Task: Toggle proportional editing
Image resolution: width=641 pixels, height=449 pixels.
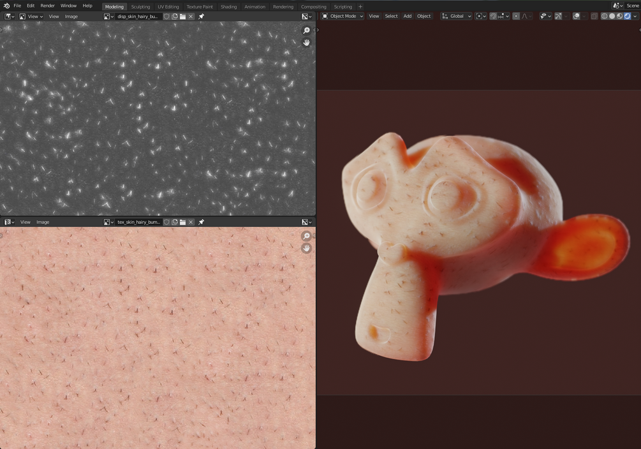Action: pyautogui.click(x=516, y=16)
